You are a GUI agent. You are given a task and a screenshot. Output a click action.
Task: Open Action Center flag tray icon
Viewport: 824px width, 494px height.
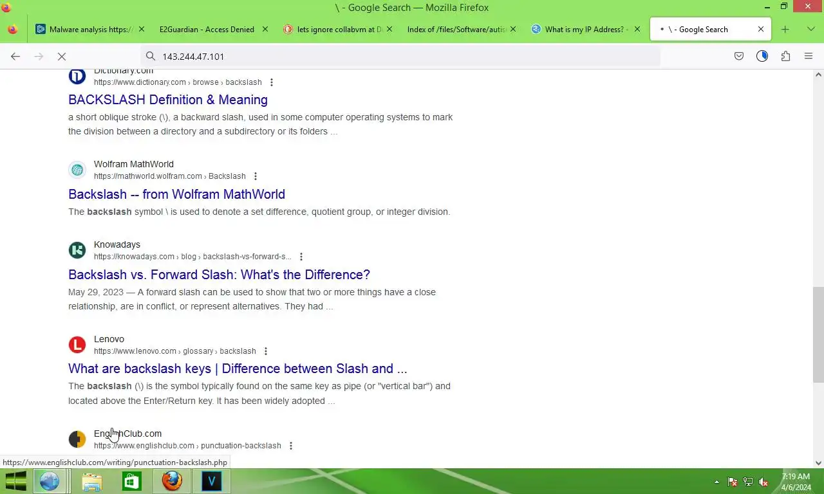point(732,482)
